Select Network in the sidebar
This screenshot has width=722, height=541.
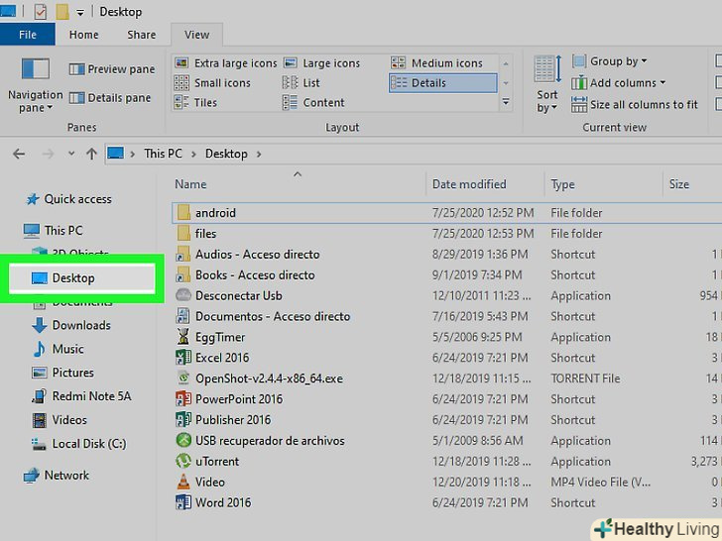[57, 476]
